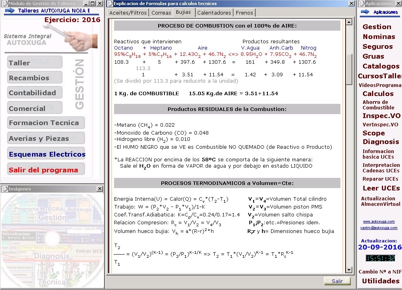Click the title icon of Módulo de Gestión window
Screen dimensions: 402x290
(x=4, y=3)
